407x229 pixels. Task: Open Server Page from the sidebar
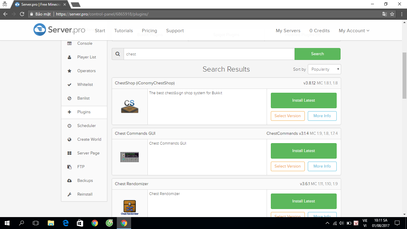(84, 153)
